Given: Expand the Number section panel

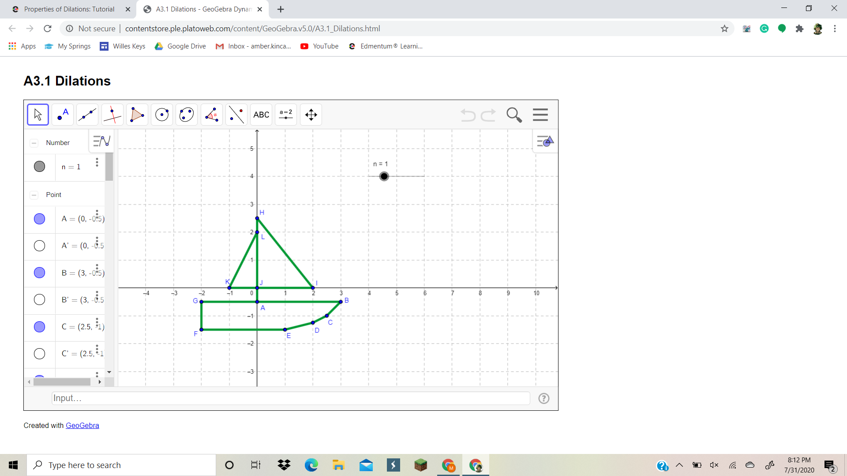Looking at the screenshot, I should pyautogui.click(x=34, y=142).
